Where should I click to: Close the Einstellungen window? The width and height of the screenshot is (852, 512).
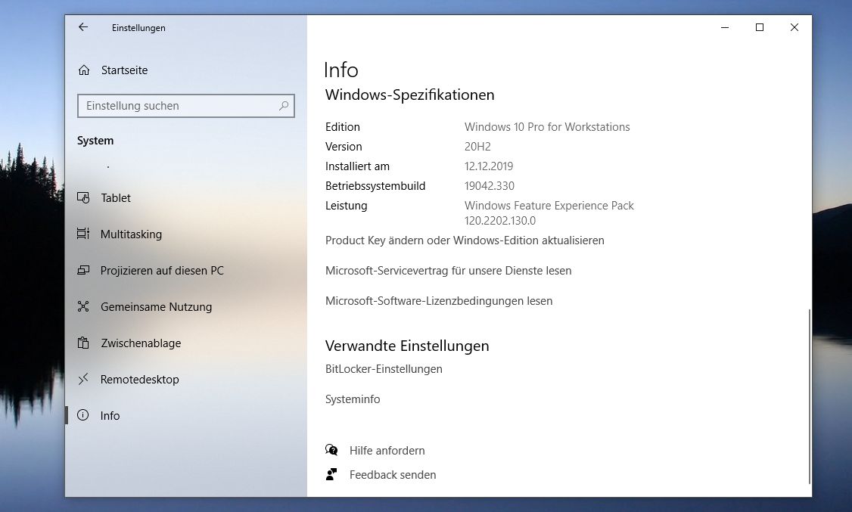click(794, 27)
